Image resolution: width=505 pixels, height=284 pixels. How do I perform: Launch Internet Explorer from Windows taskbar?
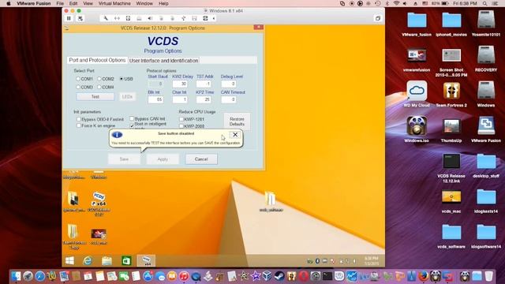point(88,260)
